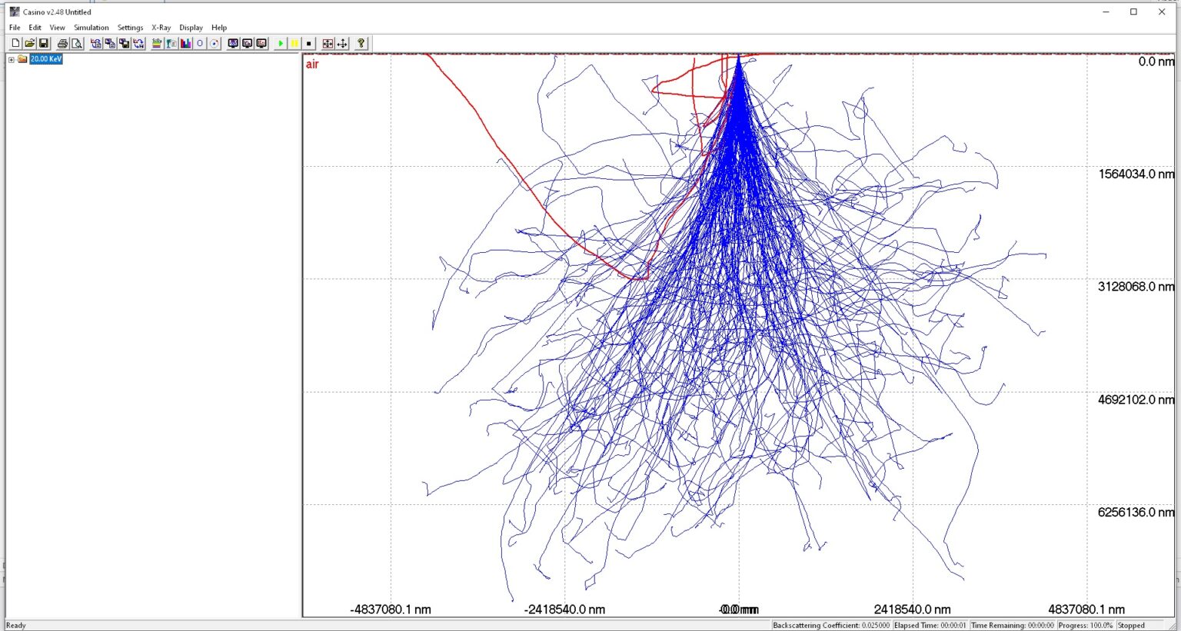
Task: Stop the simulation with the black square button
Action: pos(308,44)
